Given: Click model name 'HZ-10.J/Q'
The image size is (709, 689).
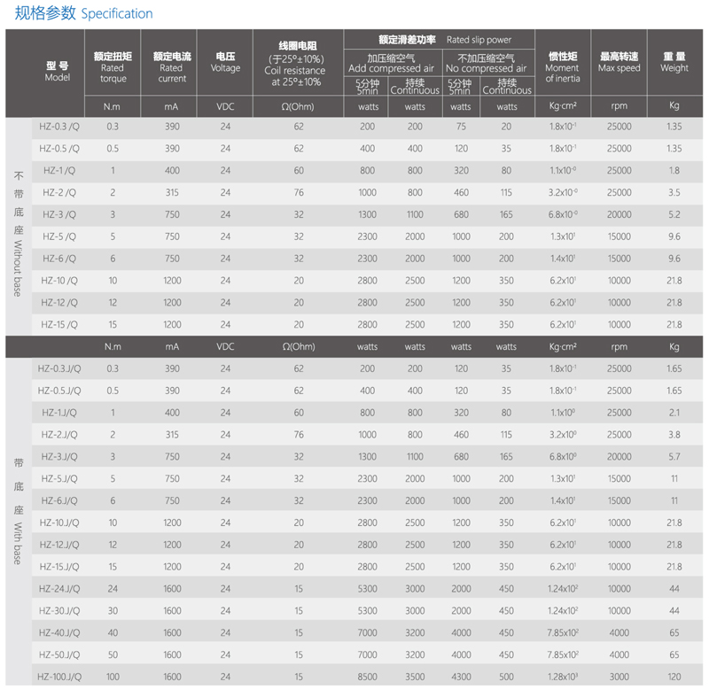Looking at the screenshot, I should click(59, 523).
